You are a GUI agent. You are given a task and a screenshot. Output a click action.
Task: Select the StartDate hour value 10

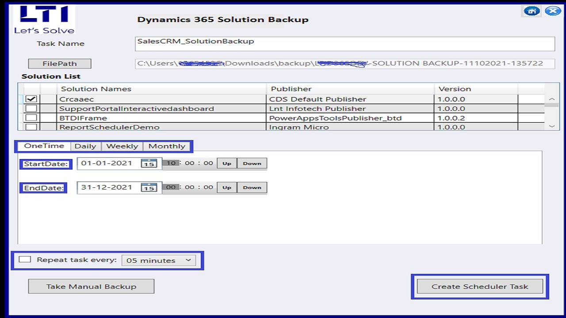(171, 163)
